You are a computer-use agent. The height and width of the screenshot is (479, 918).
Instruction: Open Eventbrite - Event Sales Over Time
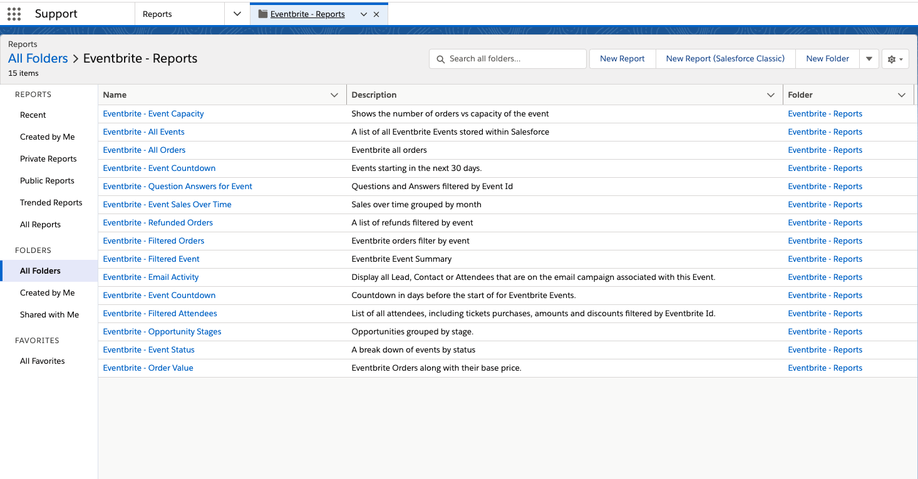point(167,205)
